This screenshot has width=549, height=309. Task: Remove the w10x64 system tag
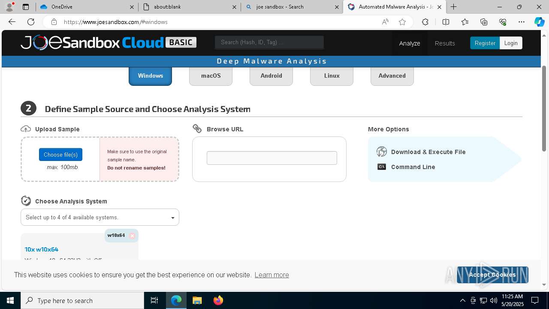click(x=132, y=236)
